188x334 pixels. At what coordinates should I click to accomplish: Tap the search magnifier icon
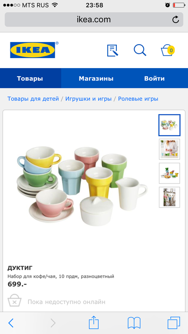point(140,50)
